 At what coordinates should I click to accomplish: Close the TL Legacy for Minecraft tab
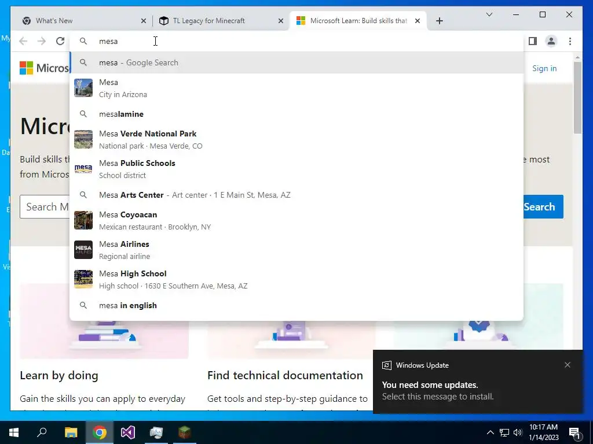[281, 21]
